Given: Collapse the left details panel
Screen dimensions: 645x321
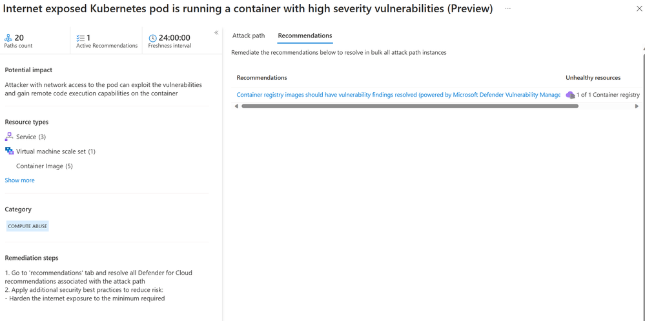Looking at the screenshot, I should 216,33.
